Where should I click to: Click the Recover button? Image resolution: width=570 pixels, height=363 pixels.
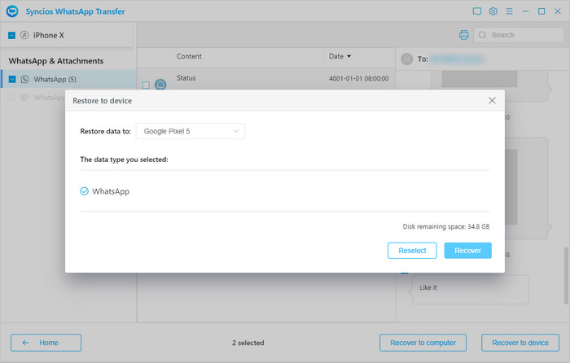coord(468,251)
